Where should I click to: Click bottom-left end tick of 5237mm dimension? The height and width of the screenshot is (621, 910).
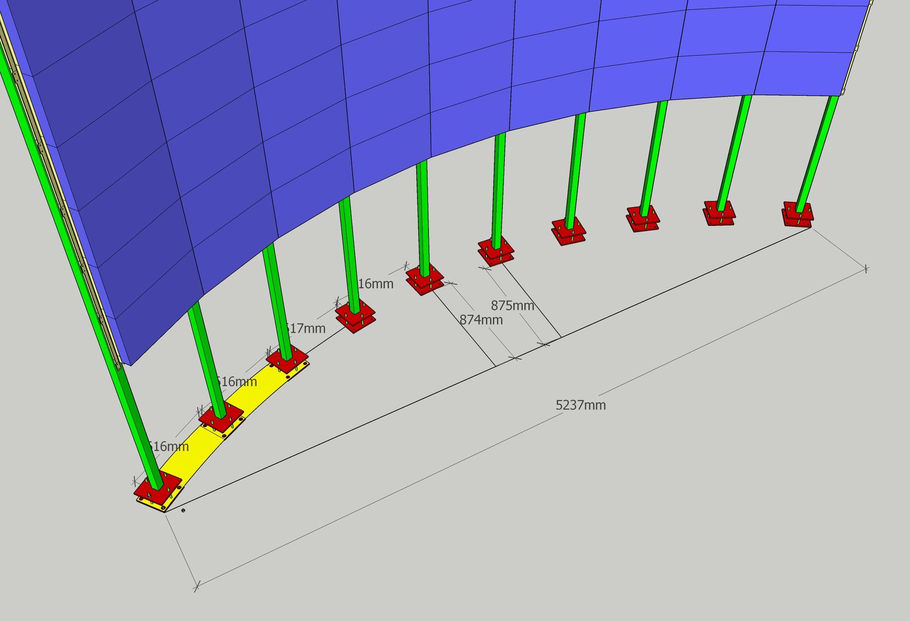point(197,586)
